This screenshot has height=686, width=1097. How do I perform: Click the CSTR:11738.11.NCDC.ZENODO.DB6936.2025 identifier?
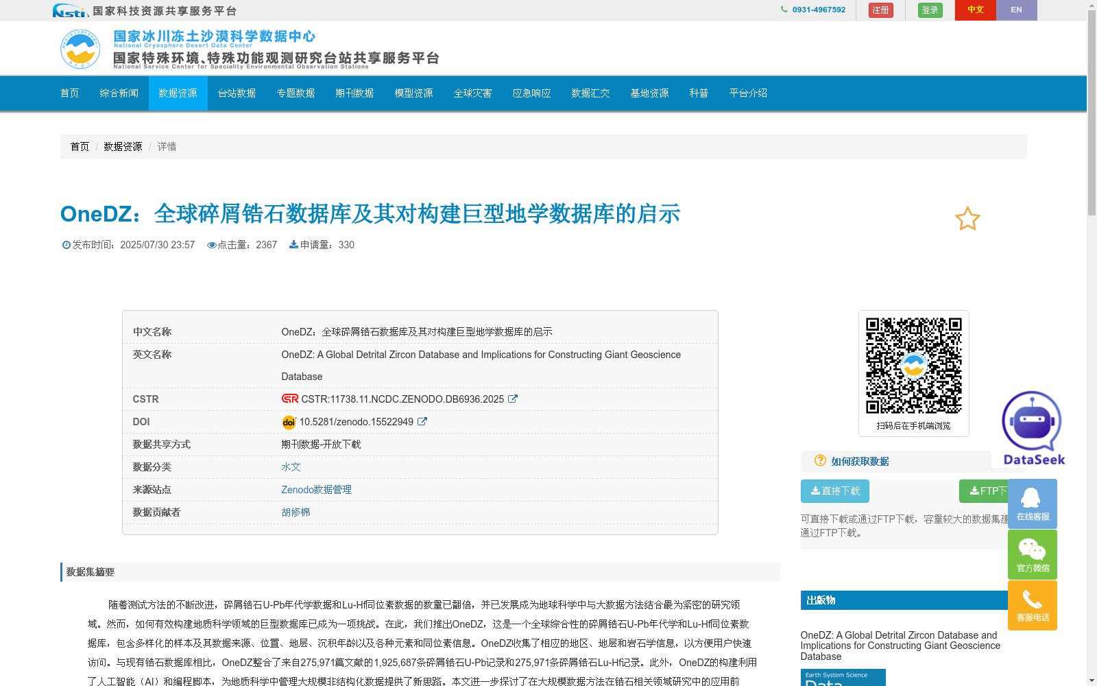[x=402, y=399]
